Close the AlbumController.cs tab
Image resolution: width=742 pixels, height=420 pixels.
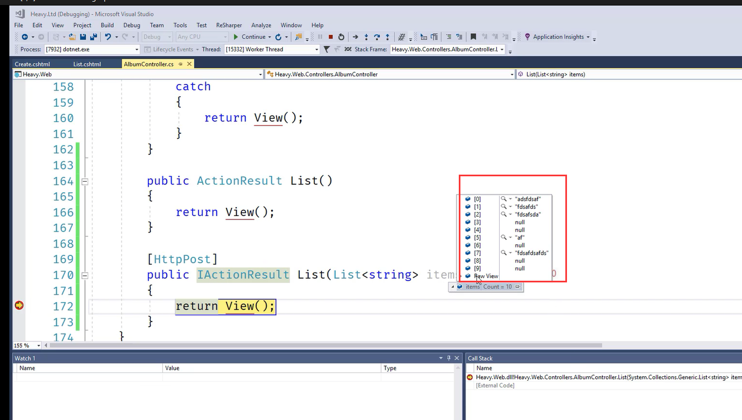[190, 64]
